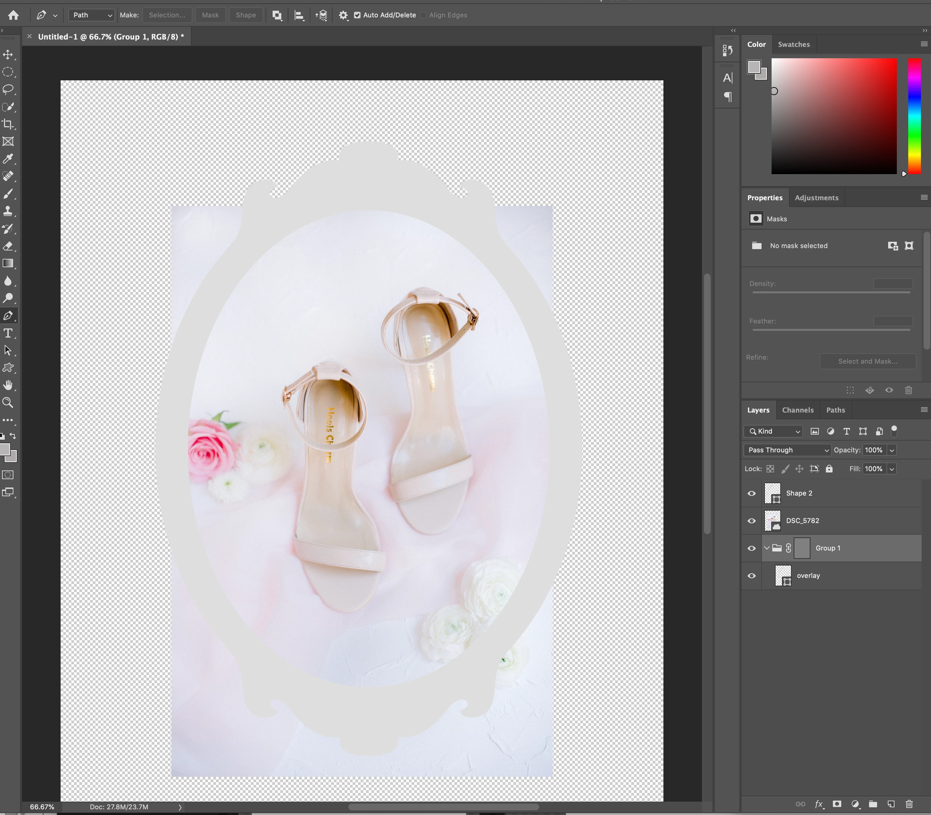Image resolution: width=931 pixels, height=815 pixels.
Task: Click the add layer style fx icon
Action: coord(819,804)
